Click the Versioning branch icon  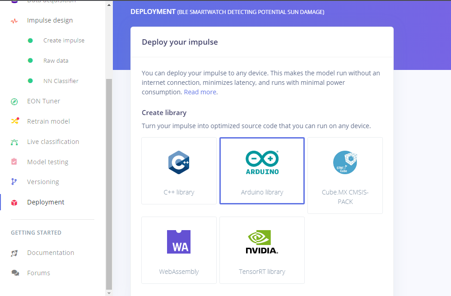(x=14, y=182)
